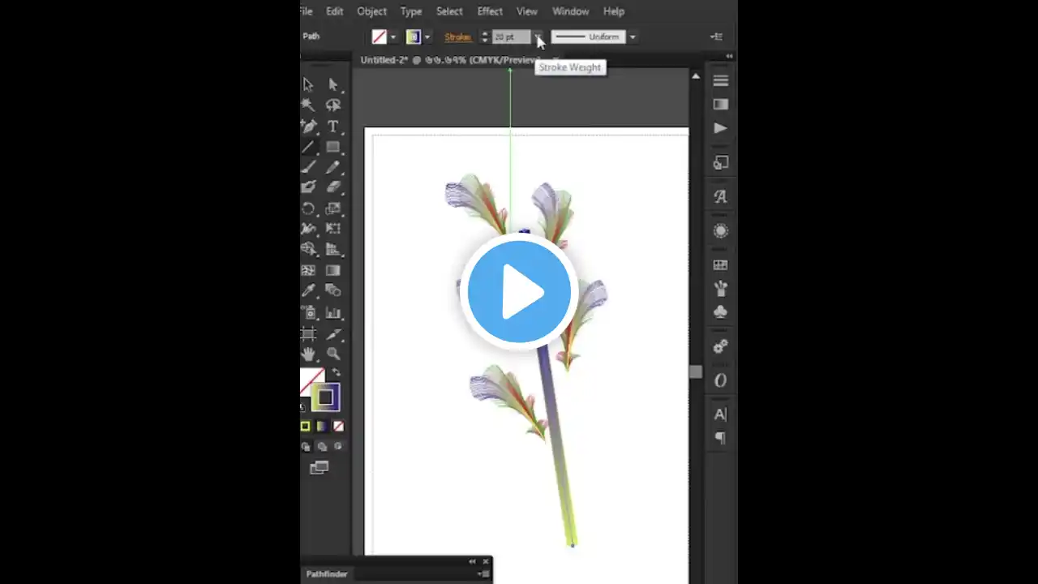The width and height of the screenshot is (1038, 584).
Task: Open the OpenType panel in the dock
Action: pyautogui.click(x=720, y=380)
